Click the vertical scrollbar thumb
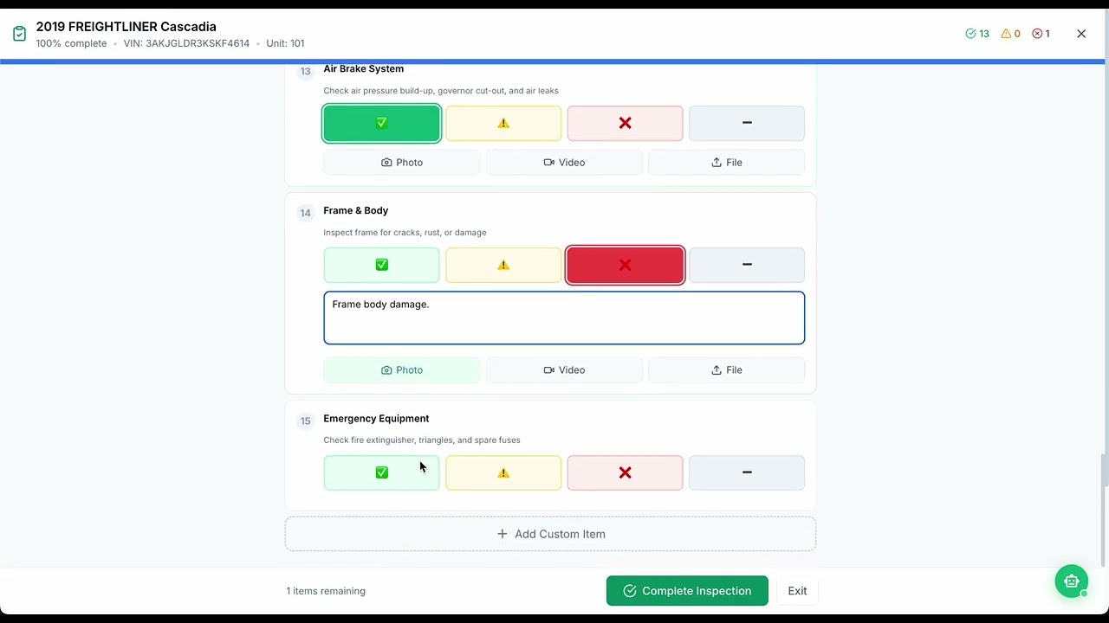The height and width of the screenshot is (623, 1109). 1103,511
